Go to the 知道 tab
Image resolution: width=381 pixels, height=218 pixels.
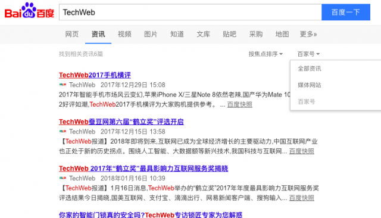pyautogui.click(x=177, y=35)
